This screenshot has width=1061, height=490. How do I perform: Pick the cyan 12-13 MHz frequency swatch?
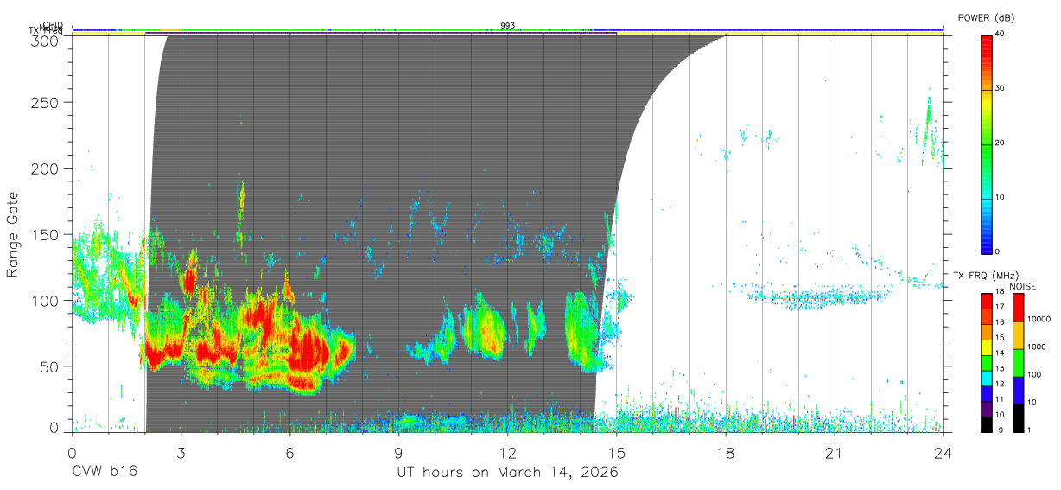(x=986, y=377)
